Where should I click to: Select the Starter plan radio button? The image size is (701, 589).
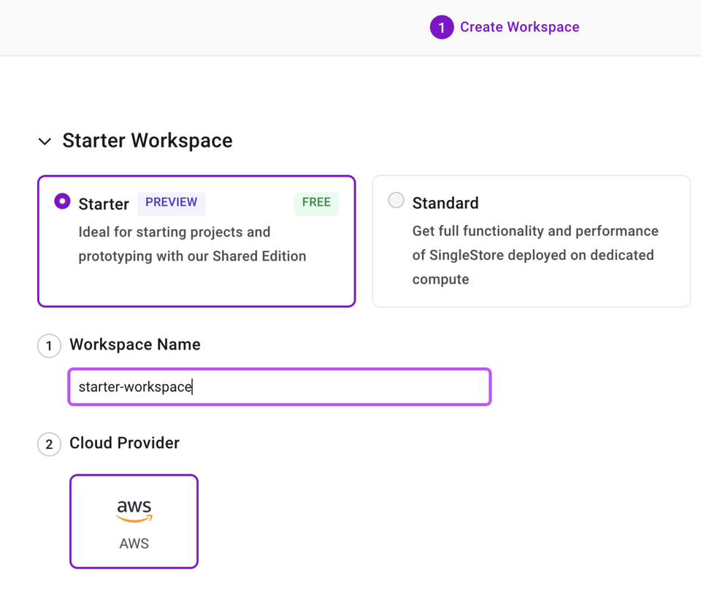[x=62, y=201]
